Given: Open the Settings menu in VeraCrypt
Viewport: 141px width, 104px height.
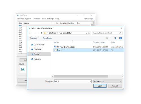Looking at the screenshot, I should click(50, 19).
